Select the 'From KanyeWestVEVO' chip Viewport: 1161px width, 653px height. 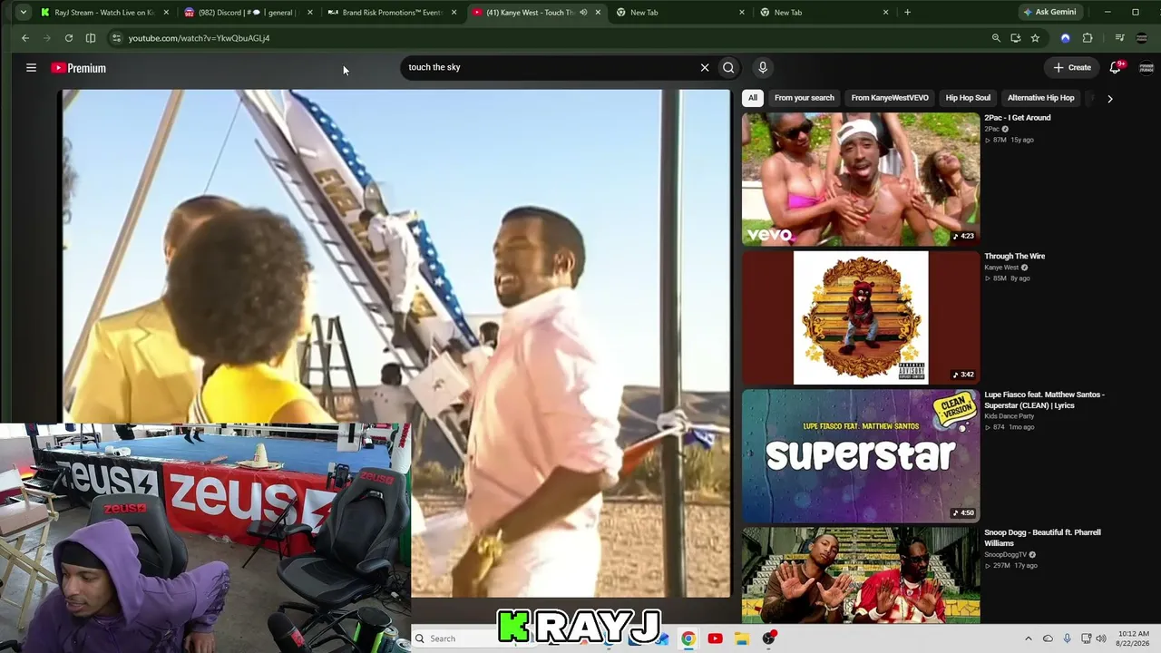tap(890, 98)
